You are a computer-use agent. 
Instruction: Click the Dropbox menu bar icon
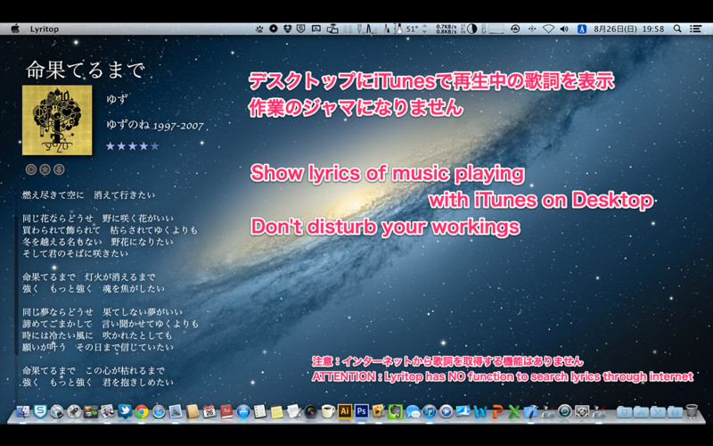click(287, 29)
